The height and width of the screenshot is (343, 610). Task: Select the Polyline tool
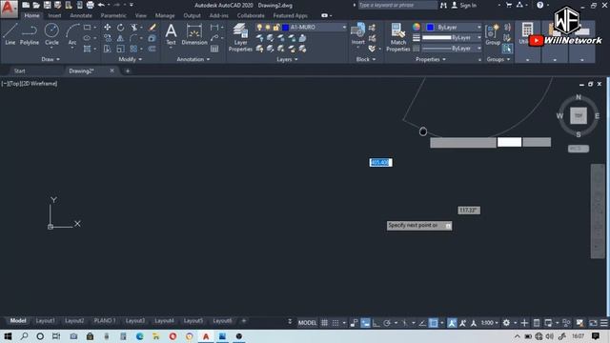coord(30,34)
